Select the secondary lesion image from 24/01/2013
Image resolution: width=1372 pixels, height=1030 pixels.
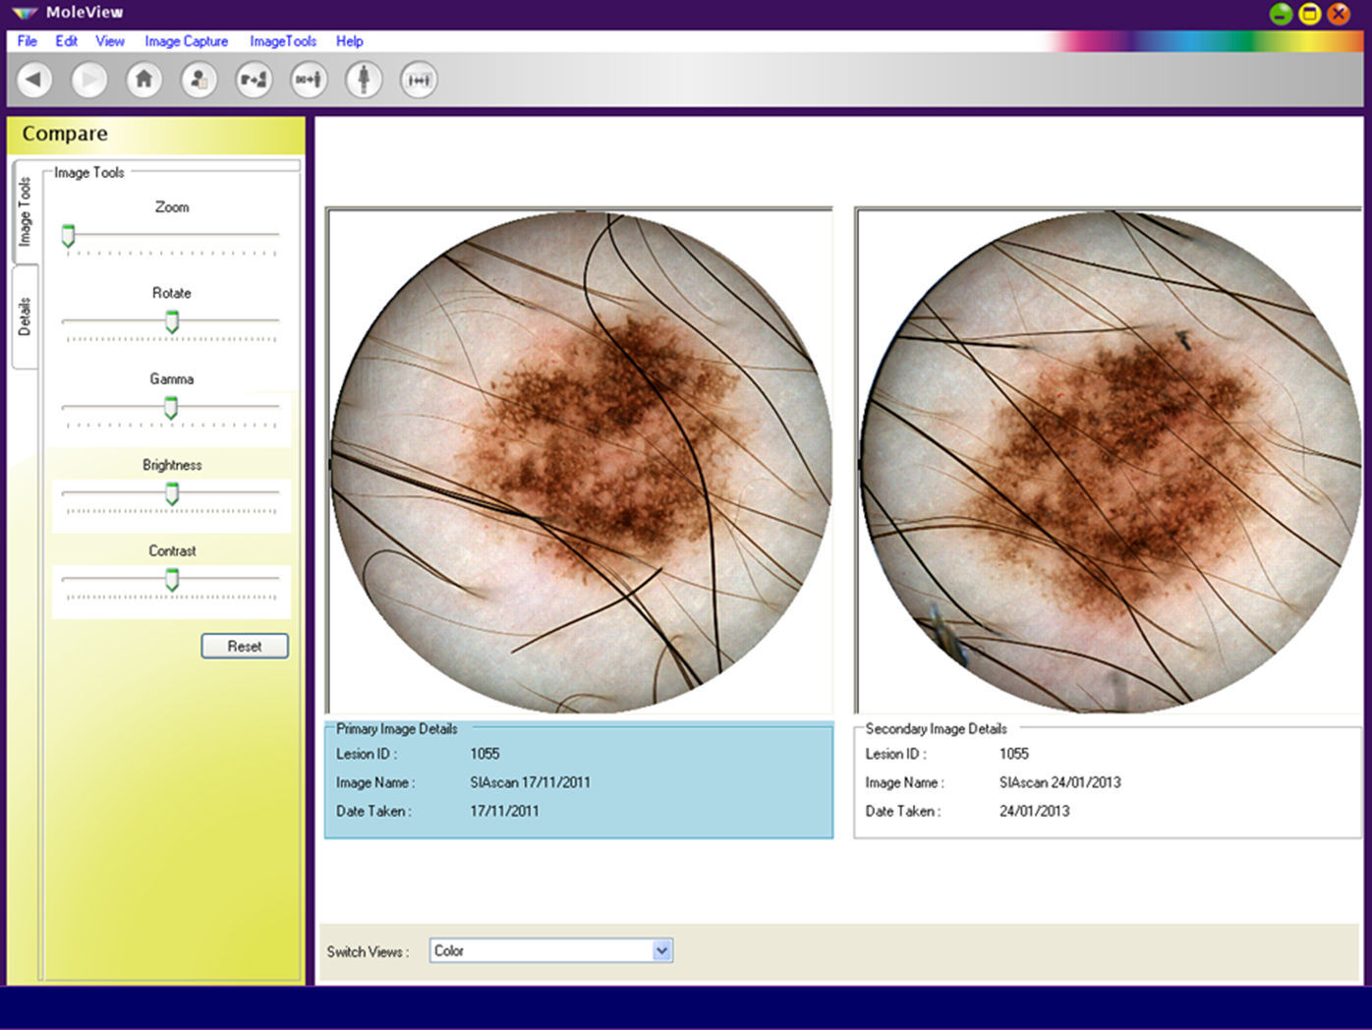coord(1108,460)
